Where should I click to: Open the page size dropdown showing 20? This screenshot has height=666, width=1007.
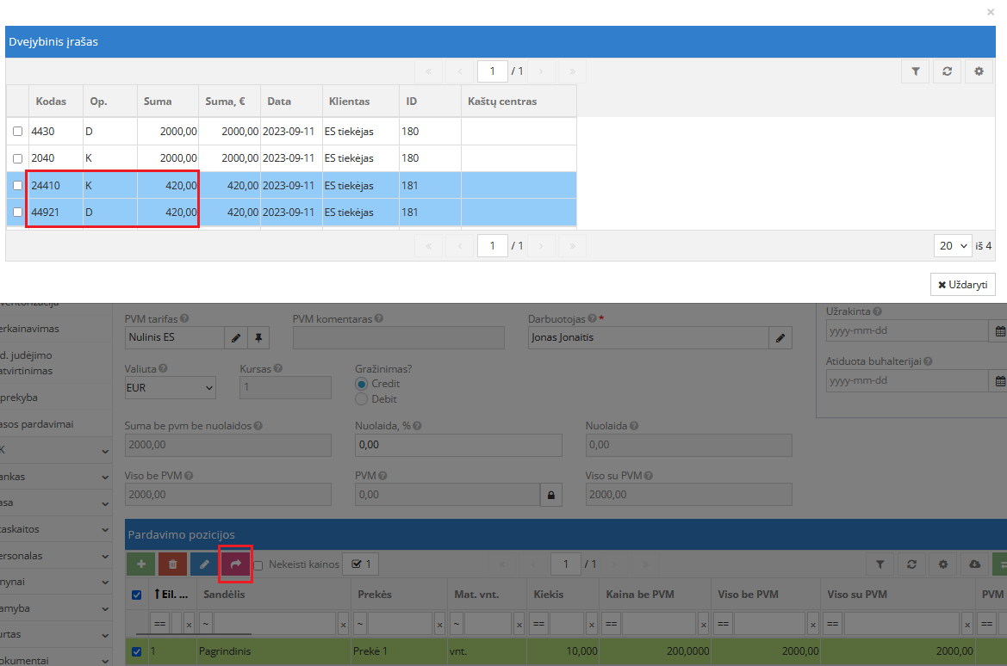point(952,246)
